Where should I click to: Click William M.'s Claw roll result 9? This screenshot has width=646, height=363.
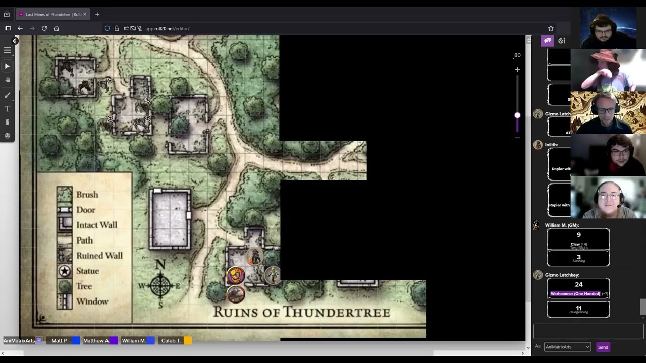578,235
